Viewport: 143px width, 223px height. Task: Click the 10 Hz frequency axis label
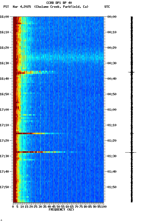point(22,207)
